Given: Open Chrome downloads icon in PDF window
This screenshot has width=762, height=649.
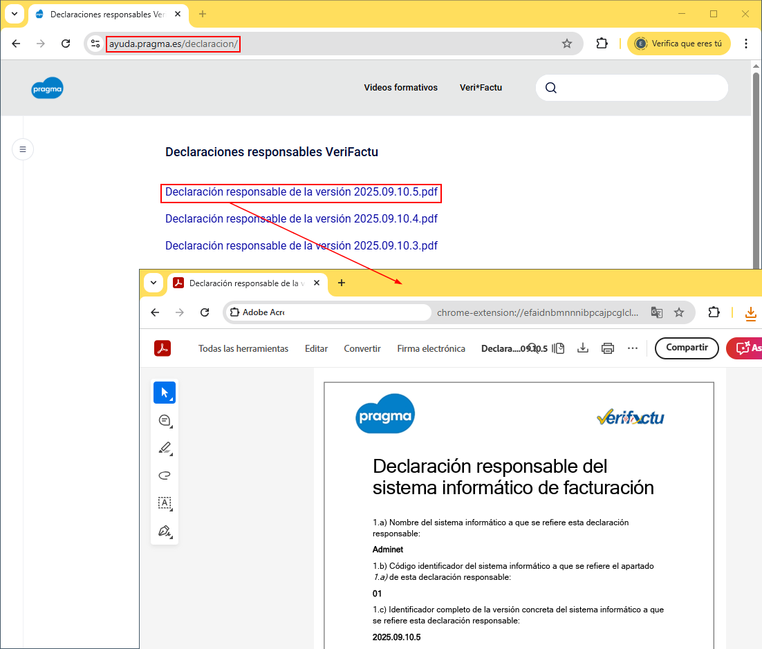Looking at the screenshot, I should (751, 313).
